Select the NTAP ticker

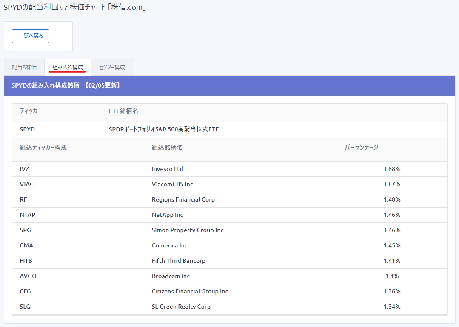[28, 215]
